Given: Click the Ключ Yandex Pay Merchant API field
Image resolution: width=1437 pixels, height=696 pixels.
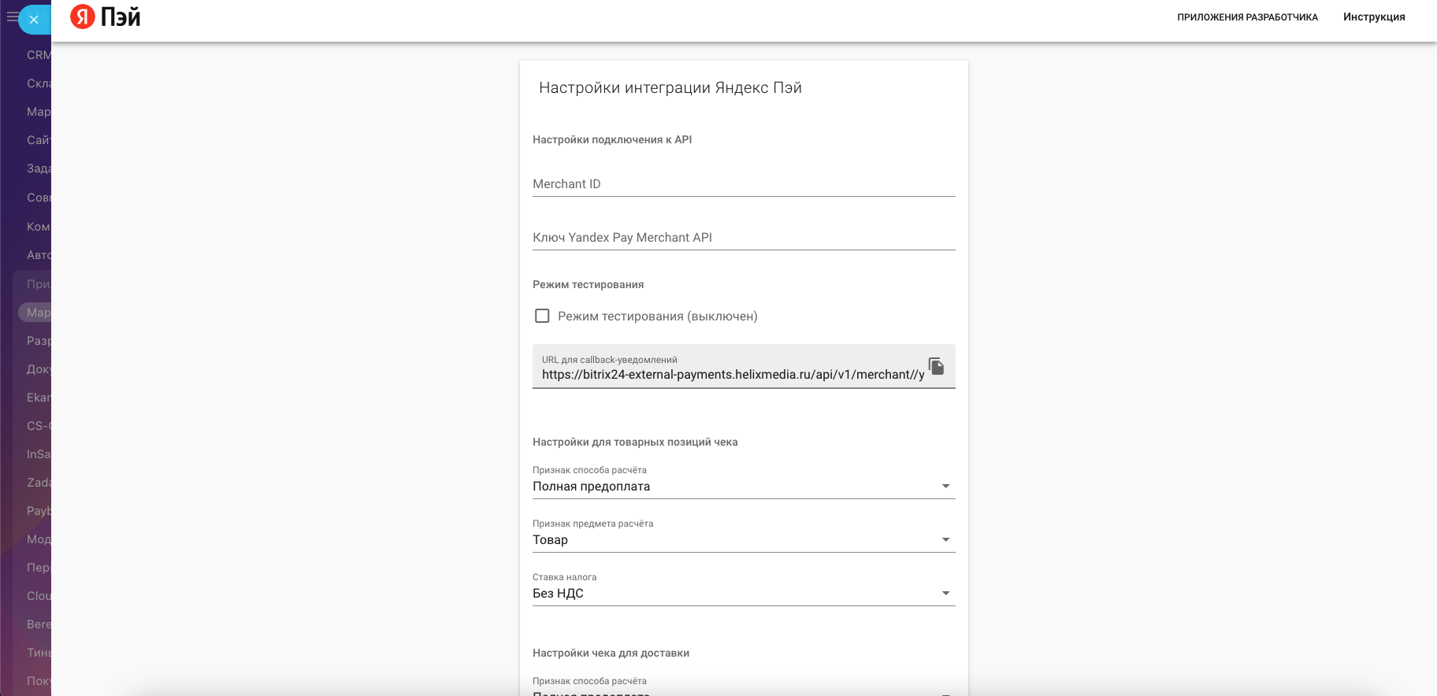Looking at the screenshot, I should [x=744, y=238].
